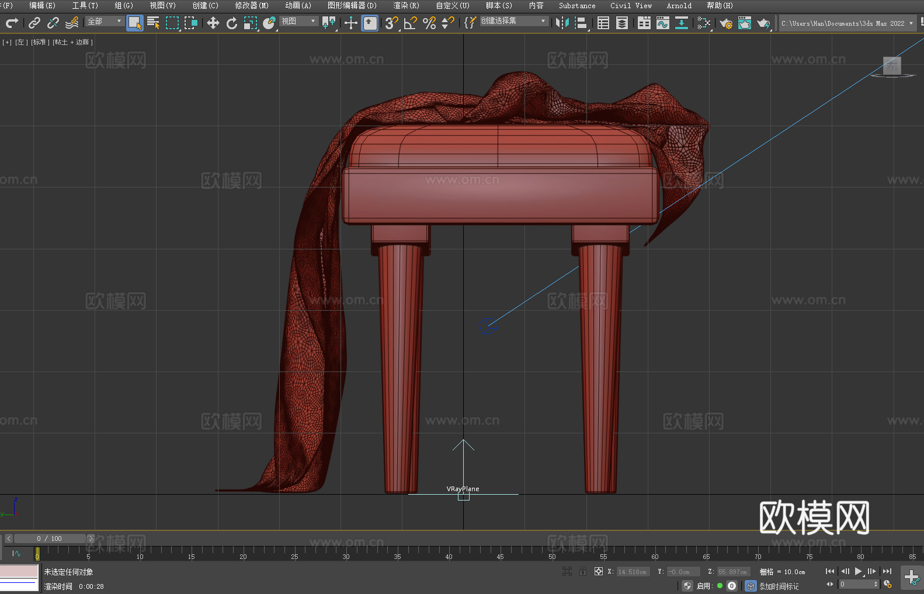Viewport: 924px width, 594px height.
Task: Toggle Spinner Snap
Action: pyautogui.click(x=448, y=23)
